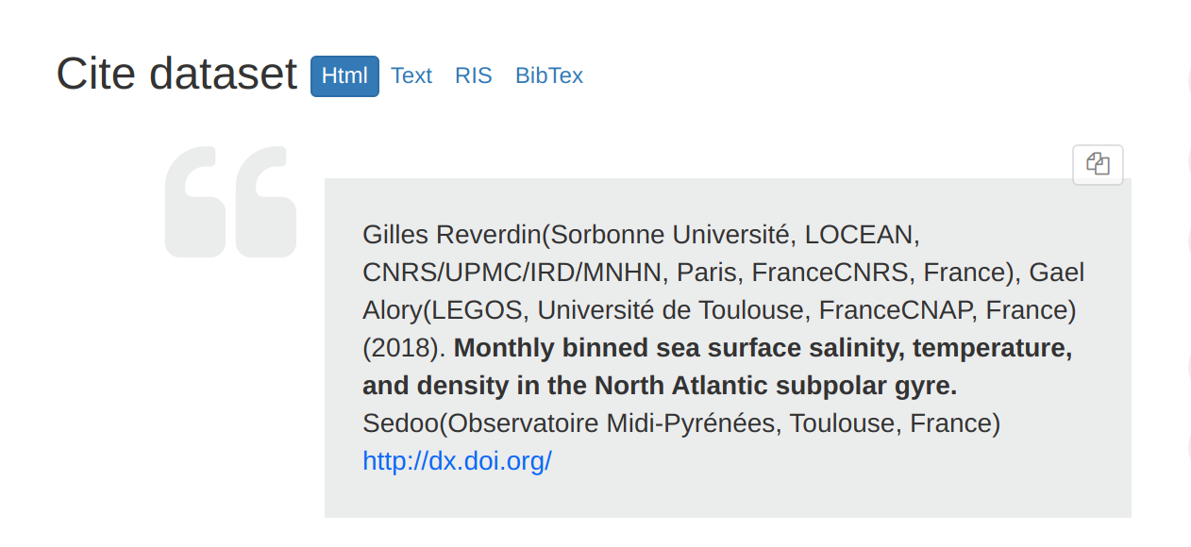Screen dimensions: 1191x547
Task: Click the publication year (2018)
Action: pyautogui.click(x=404, y=348)
